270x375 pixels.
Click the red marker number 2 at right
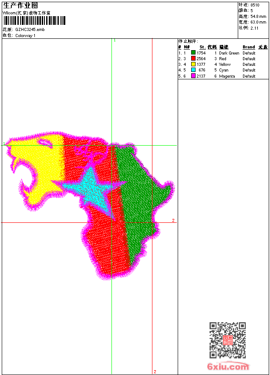pyautogui.click(x=173, y=220)
